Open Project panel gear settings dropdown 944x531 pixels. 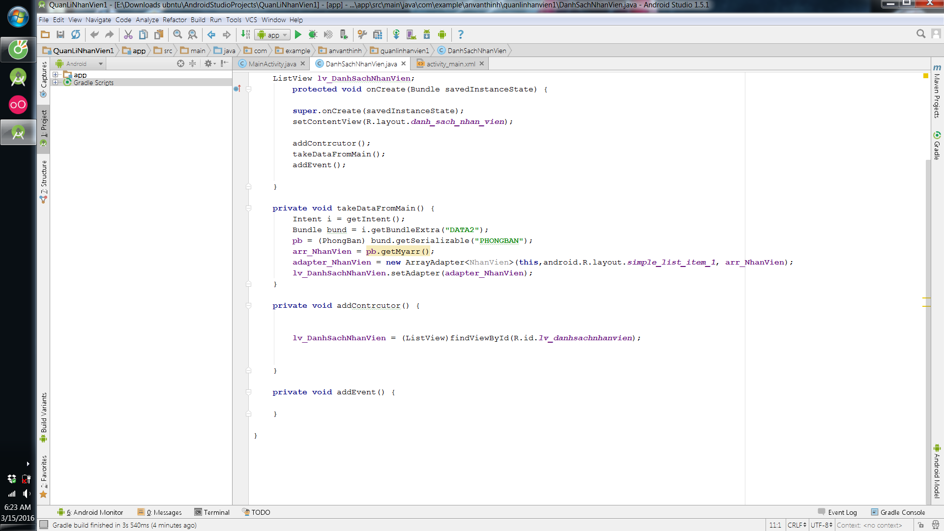(210, 63)
